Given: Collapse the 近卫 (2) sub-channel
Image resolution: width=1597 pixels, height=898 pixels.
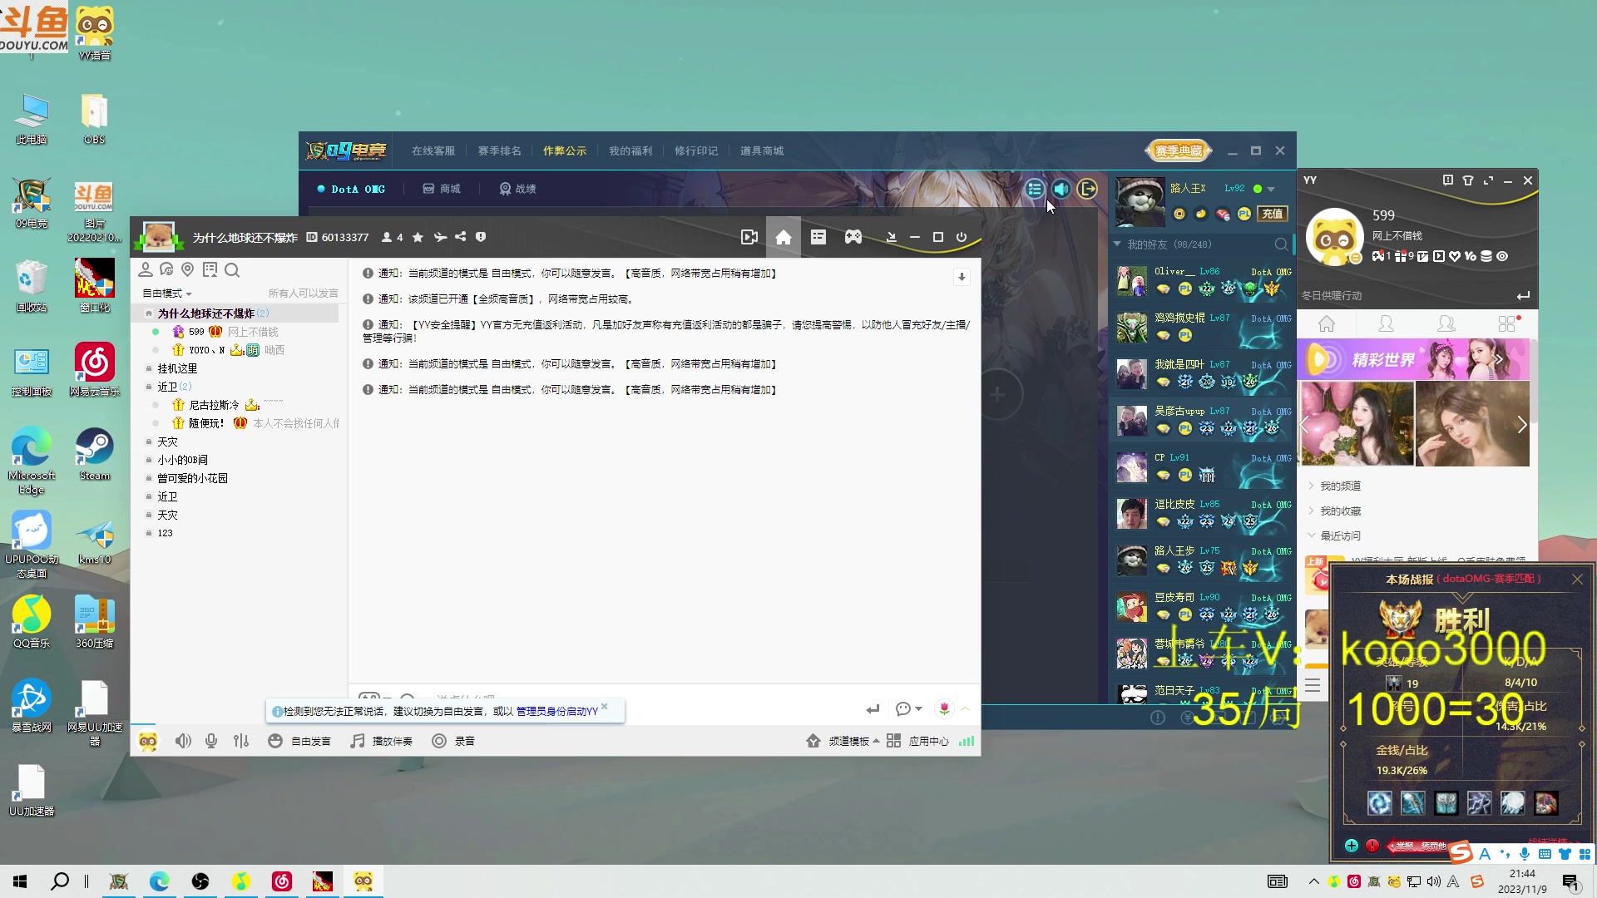Looking at the screenshot, I should pos(149,387).
